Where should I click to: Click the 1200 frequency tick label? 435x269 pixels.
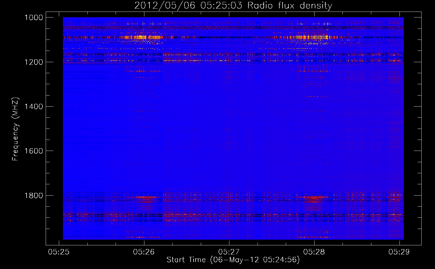click(34, 62)
